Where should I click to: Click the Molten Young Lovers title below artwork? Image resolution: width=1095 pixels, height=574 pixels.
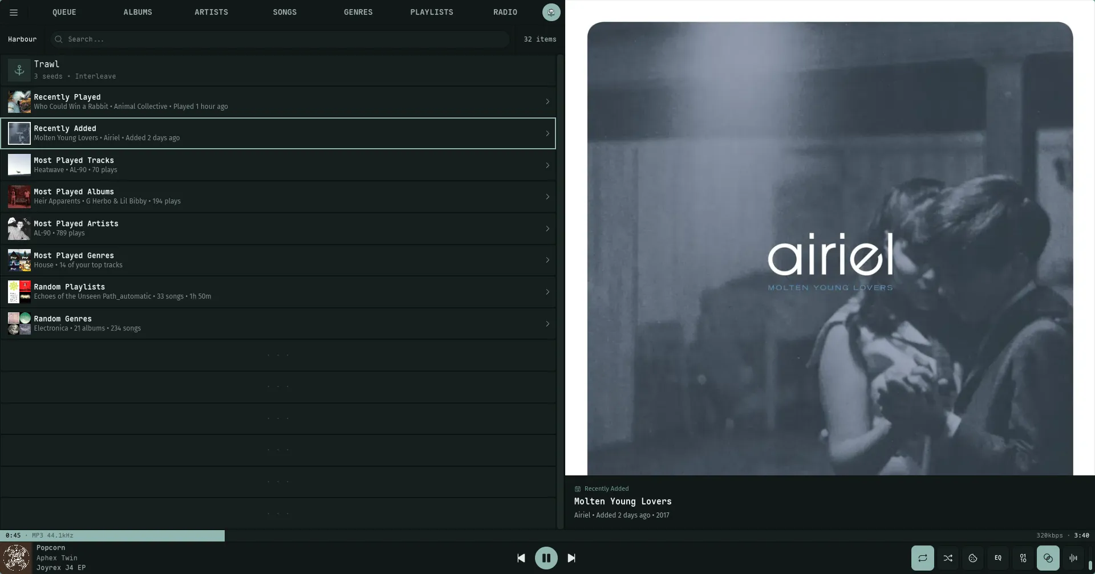[623, 502]
